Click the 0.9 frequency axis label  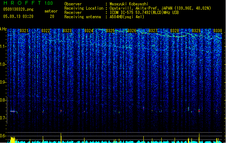point(3,82)
